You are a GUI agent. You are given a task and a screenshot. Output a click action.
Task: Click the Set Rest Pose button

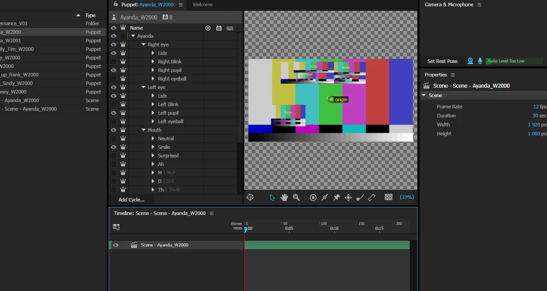pos(442,61)
